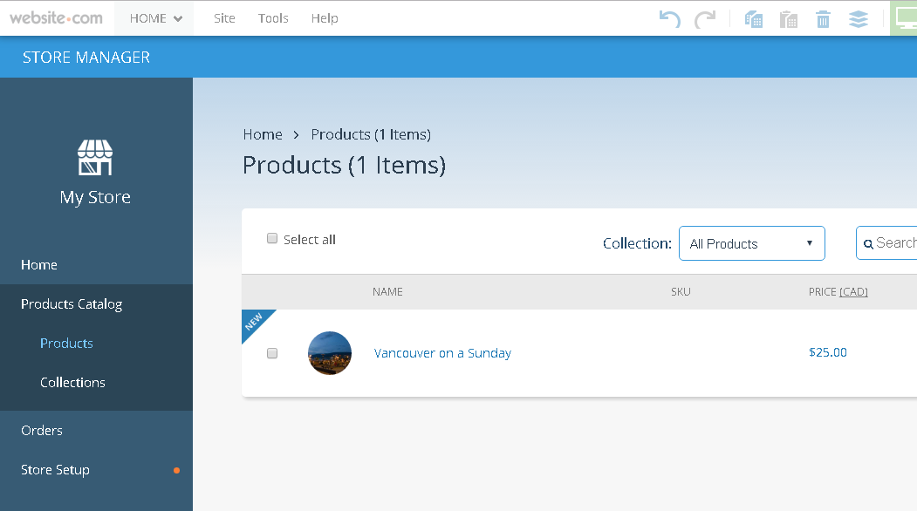
Task: Click the My Store storefront icon
Action: coord(95,158)
